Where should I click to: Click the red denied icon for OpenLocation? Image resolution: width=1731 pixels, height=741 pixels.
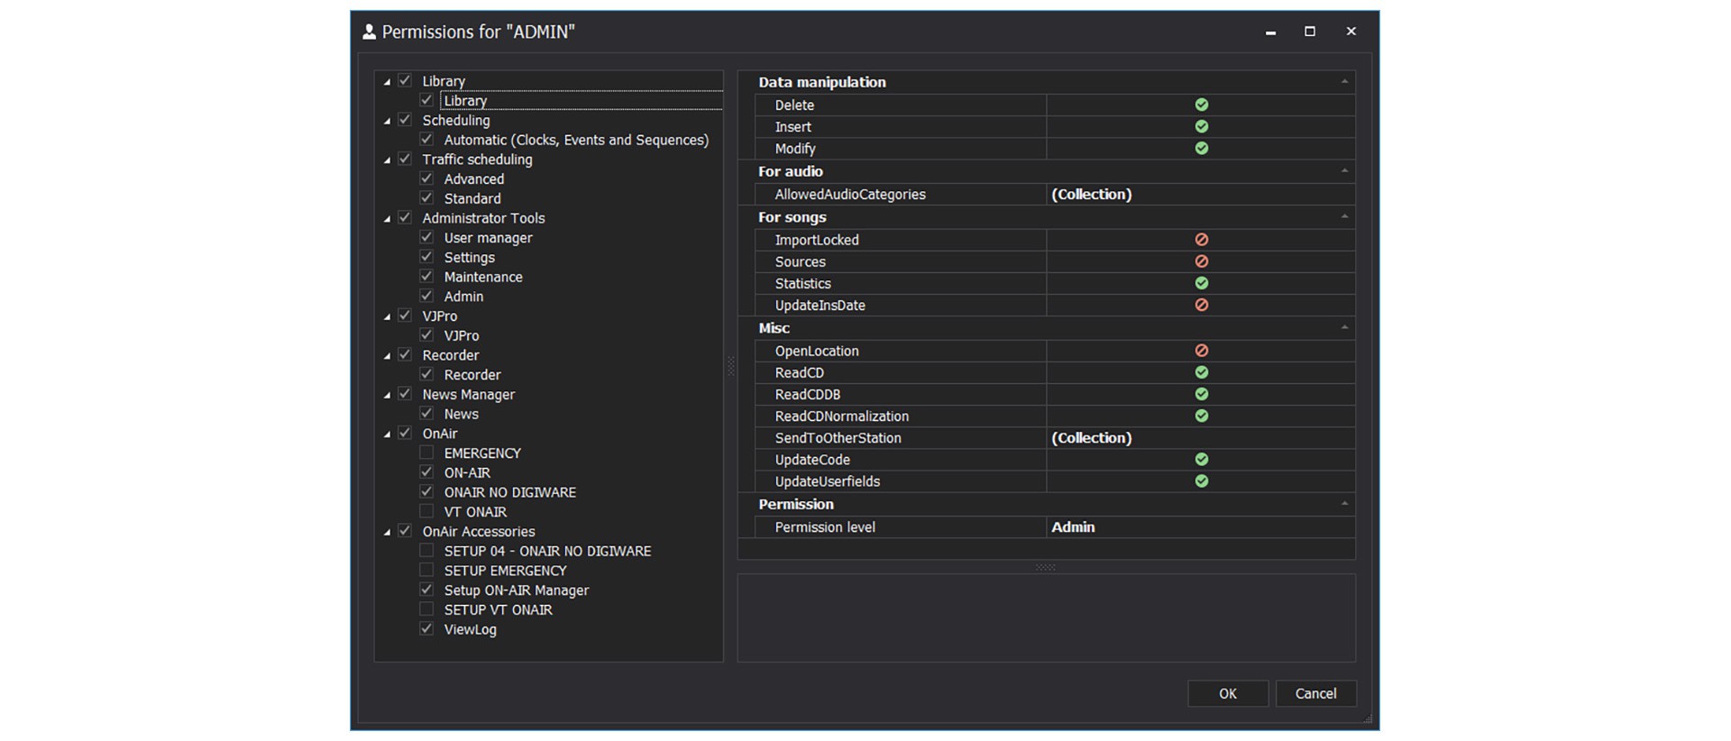(1201, 351)
